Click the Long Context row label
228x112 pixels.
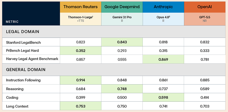click(17, 106)
